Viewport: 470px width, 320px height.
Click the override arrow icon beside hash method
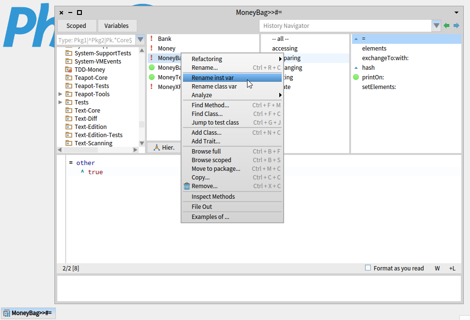coord(356,68)
